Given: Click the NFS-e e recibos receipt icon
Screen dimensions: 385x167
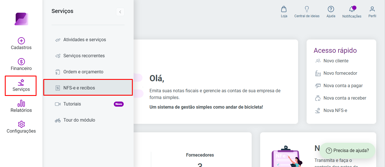Looking at the screenshot, I should click(58, 88).
